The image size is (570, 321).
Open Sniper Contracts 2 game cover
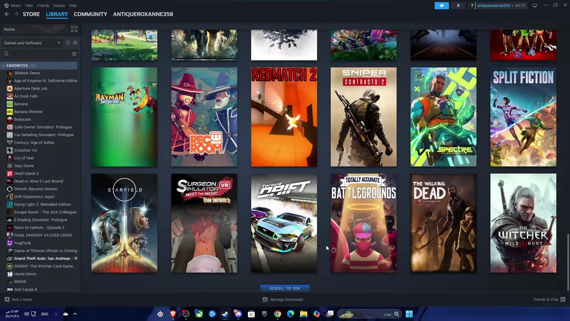(x=363, y=117)
